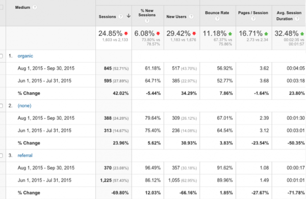
Task: Toggle the checkbox for (none) row
Action: coord(1,106)
